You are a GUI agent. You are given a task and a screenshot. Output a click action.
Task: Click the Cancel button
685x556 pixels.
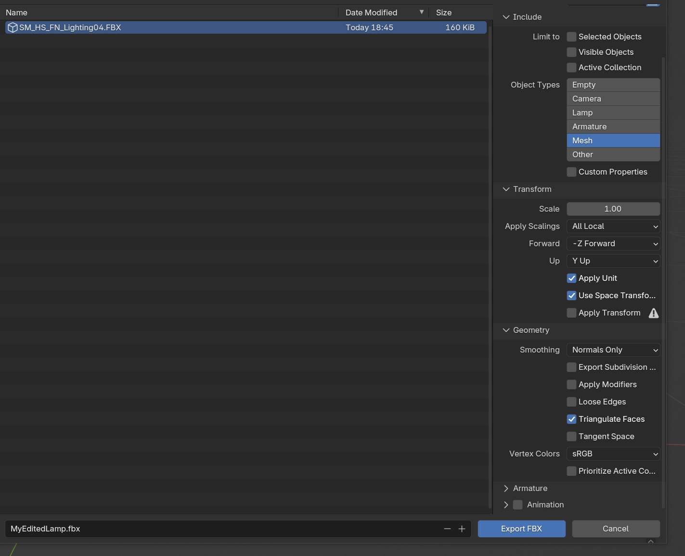click(x=616, y=529)
